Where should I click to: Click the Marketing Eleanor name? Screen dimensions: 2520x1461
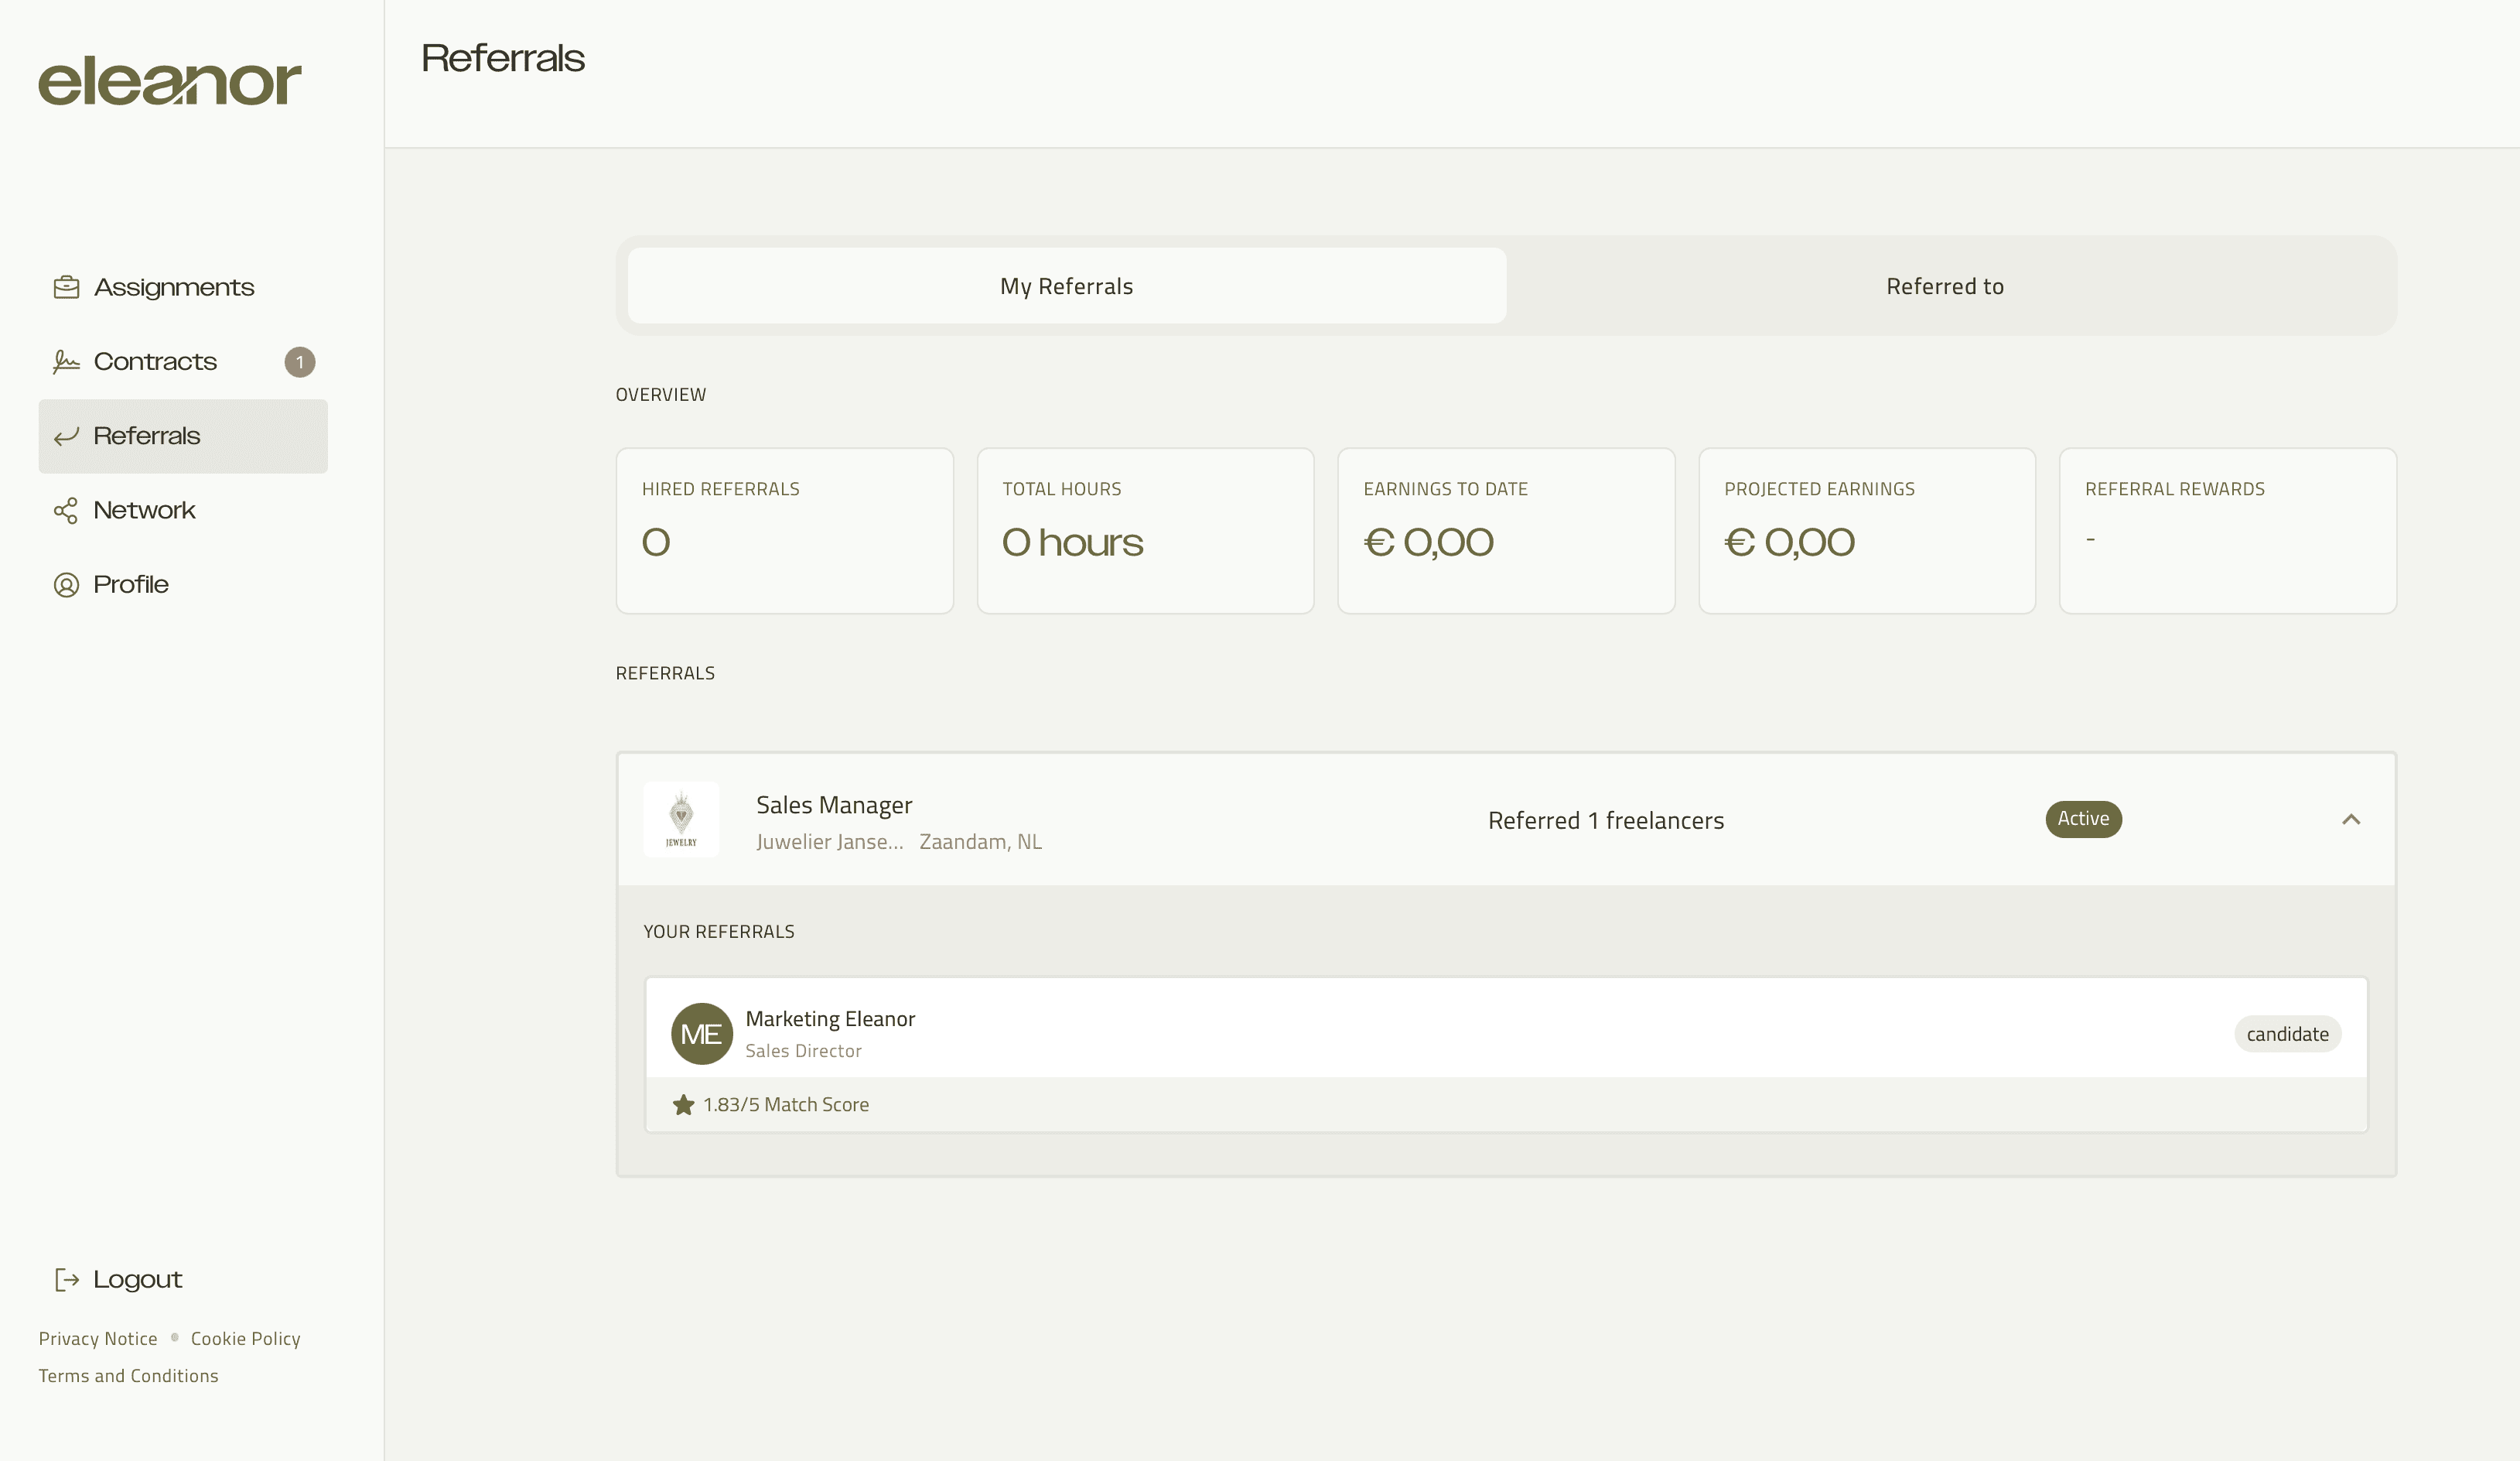pyautogui.click(x=830, y=1018)
